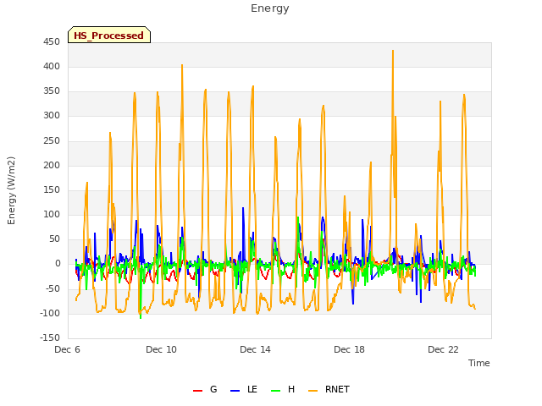Click the -50 y-axis tick label

point(53,288)
